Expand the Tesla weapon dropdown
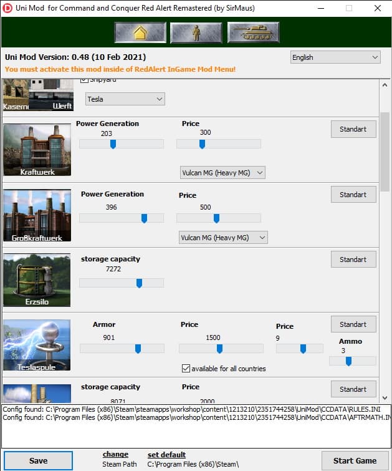Screen dimensions: 392x471 125,99
